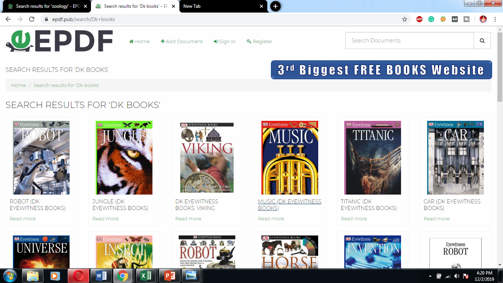Image resolution: width=503 pixels, height=283 pixels.
Task: Open the Gmail checker extension icon
Action: pos(455,19)
